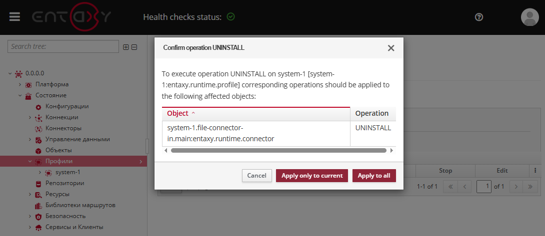
Task: Focus the Search tree input field
Action: [63, 46]
